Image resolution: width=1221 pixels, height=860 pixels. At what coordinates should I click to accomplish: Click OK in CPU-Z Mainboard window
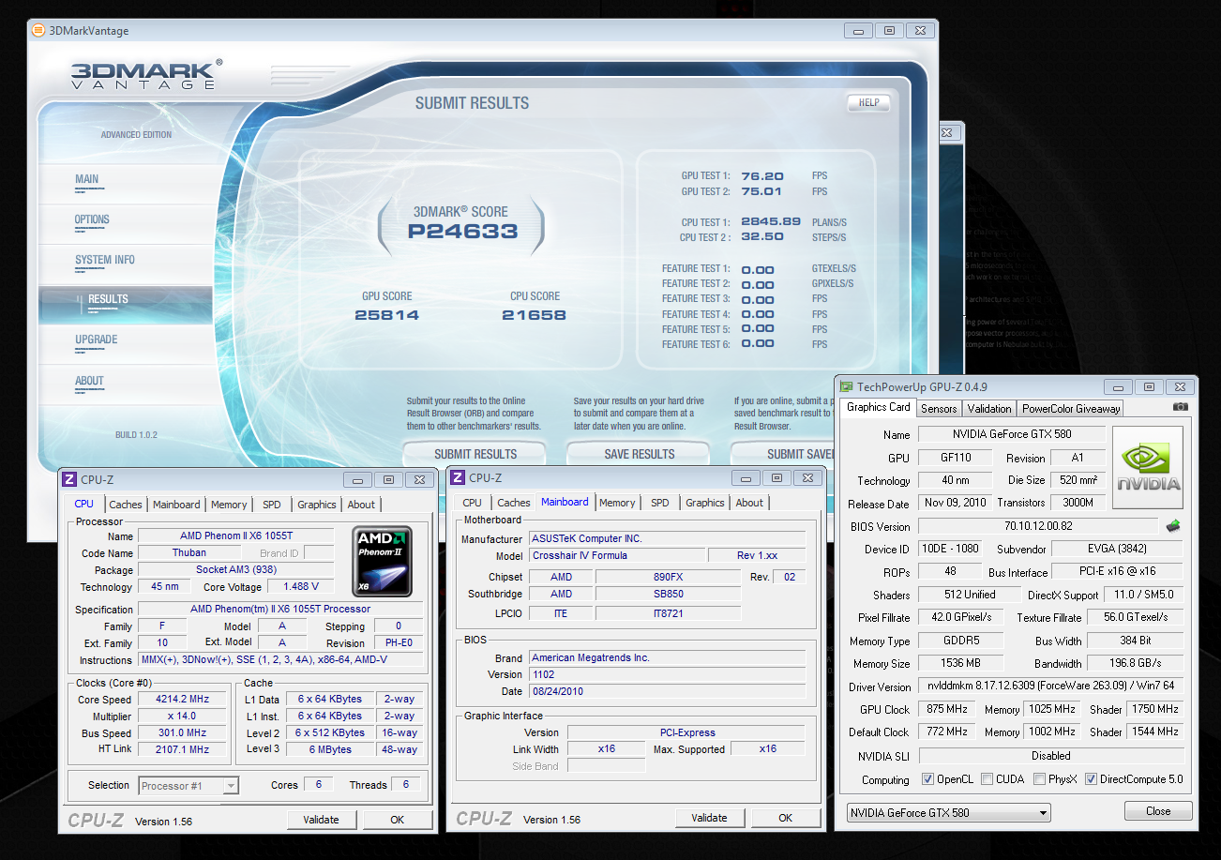tap(786, 818)
